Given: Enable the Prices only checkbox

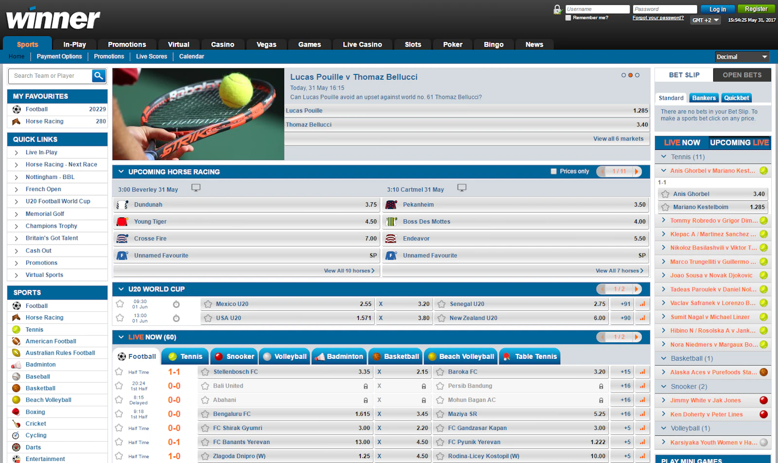Looking at the screenshot, I should tap(553, 171).
